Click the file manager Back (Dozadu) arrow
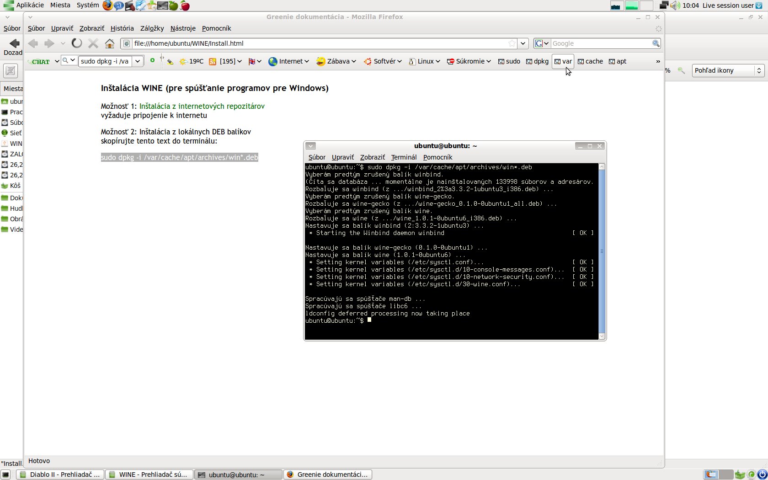The height and width of the screenshot is (480, 768). click(x=14, y=43)
